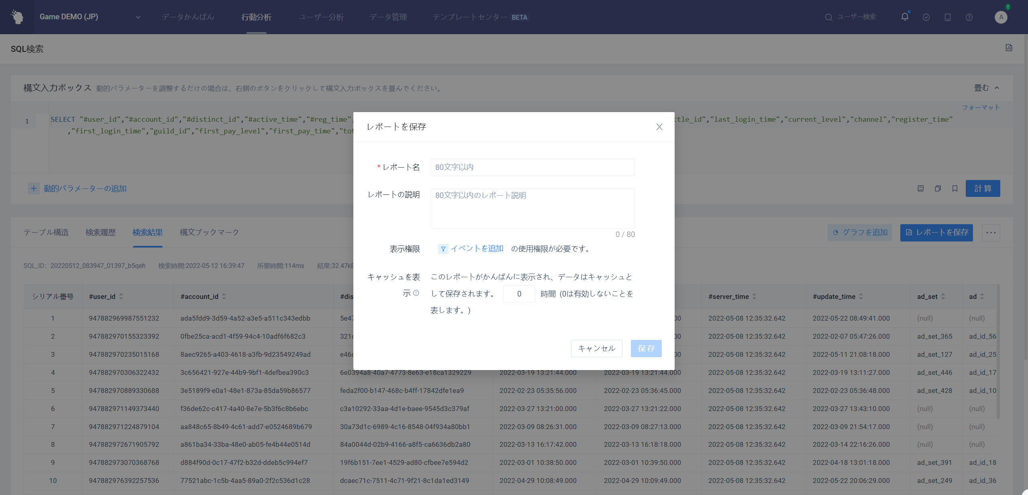This screenshot has height=495, width=1028.
Task: Sort by the #user_id column
Action: coord(121,297)
